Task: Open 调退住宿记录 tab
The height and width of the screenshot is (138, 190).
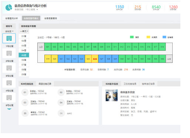Action: [x=45, y=84]
